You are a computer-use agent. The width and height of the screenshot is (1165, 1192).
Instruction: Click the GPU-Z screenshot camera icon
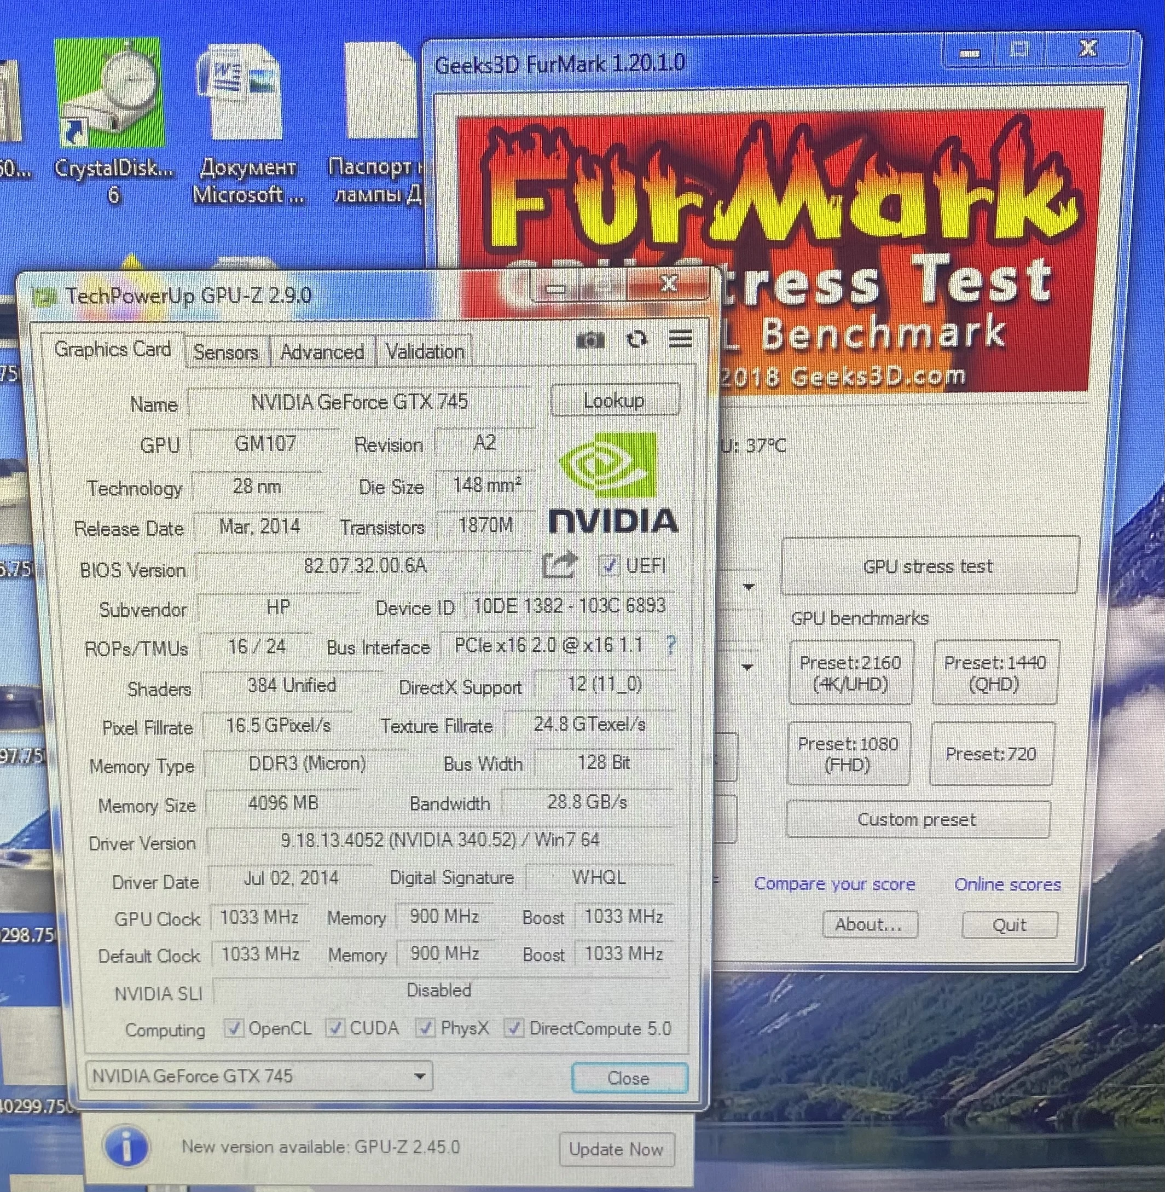tap(590, 340)
